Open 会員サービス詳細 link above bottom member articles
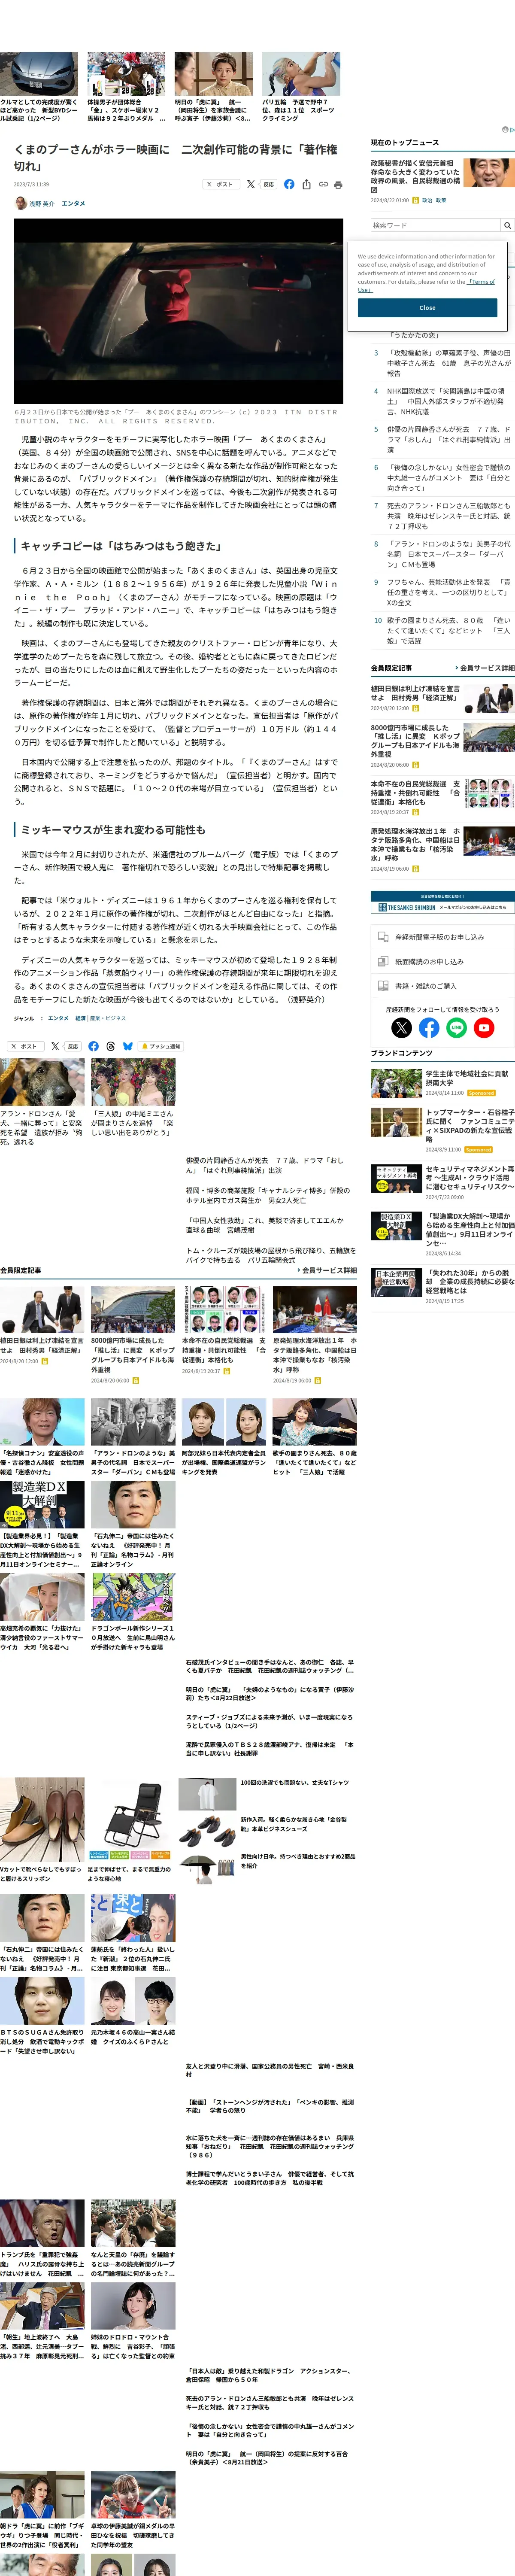The image size is (515, 2576). coord(327,1270)
